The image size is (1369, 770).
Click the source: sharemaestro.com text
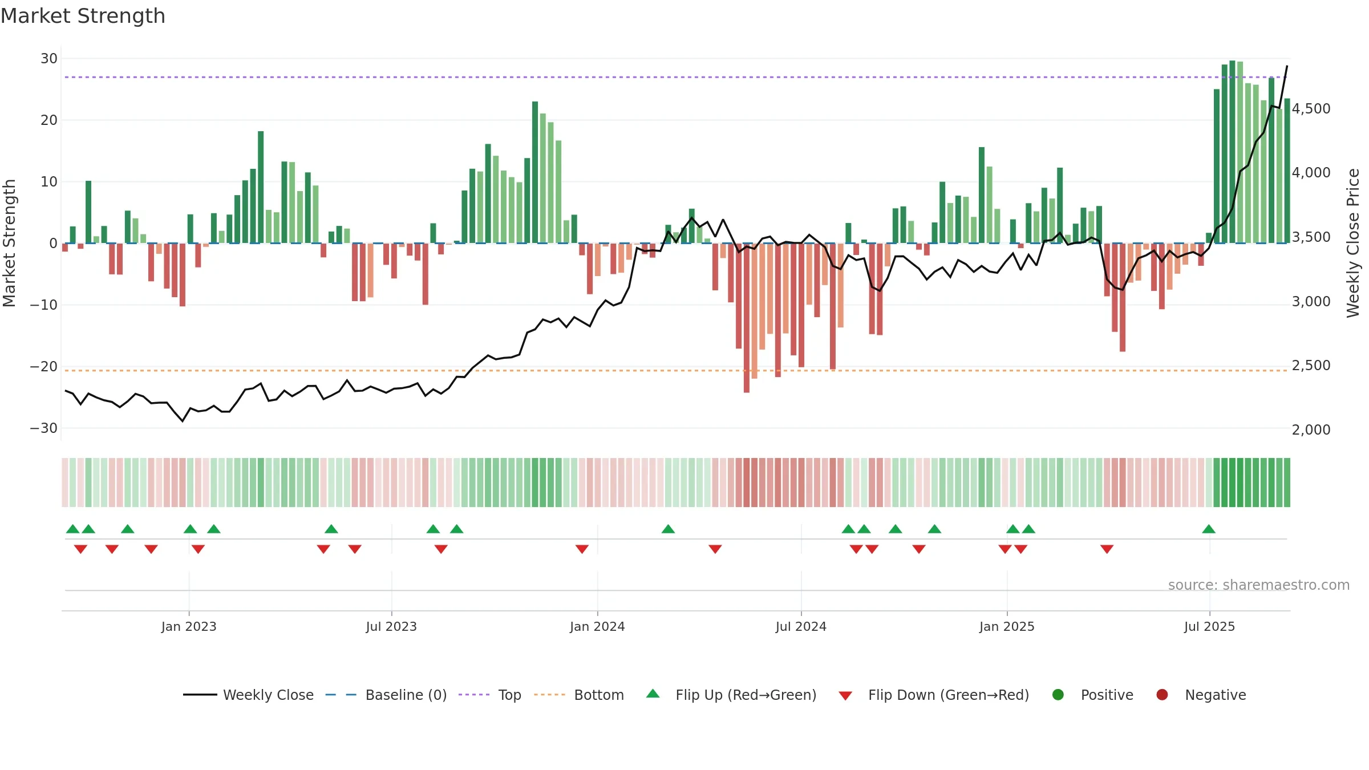1259,585
